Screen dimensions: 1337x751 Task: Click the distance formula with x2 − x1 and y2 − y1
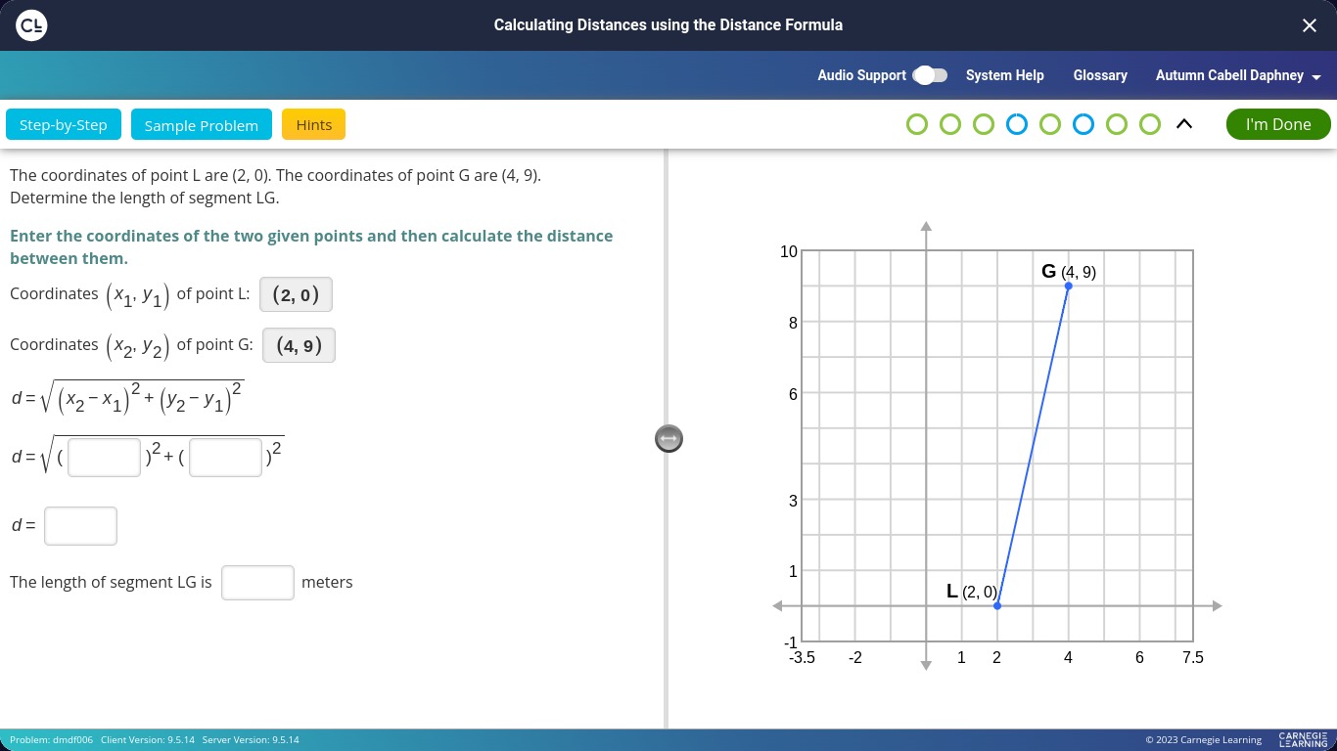[127, 397]
